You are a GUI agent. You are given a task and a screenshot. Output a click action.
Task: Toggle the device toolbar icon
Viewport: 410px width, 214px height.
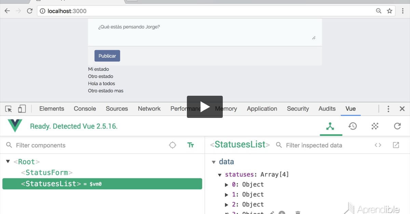click(x=22, y=109)
